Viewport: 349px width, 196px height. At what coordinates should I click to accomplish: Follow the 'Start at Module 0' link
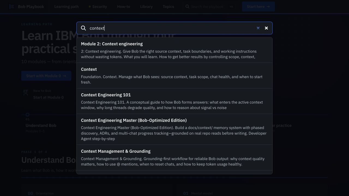[49, 97]
